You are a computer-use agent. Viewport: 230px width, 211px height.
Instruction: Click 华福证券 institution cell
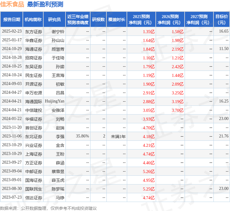coord(34,119)
